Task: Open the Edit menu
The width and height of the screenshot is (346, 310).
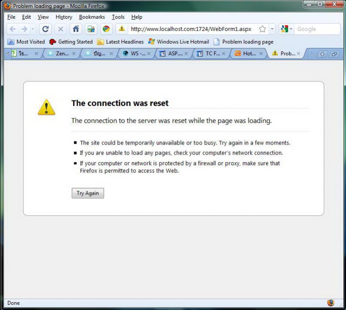Action: [x=26, y=17]
